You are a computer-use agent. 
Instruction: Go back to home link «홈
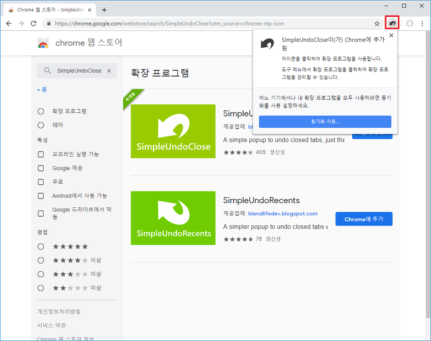[x=42, y=89]
